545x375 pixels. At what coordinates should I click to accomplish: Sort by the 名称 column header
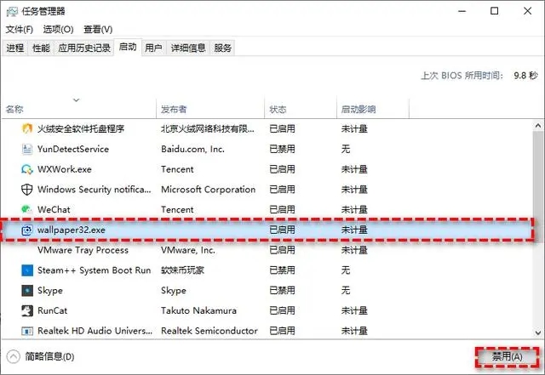(x=78, y=109)
